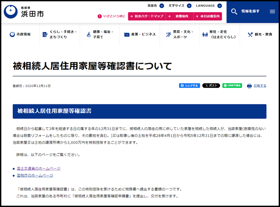Click the 教育・文化 running-person icon
The image size is (280, 207).
click(x=168, y=34)
